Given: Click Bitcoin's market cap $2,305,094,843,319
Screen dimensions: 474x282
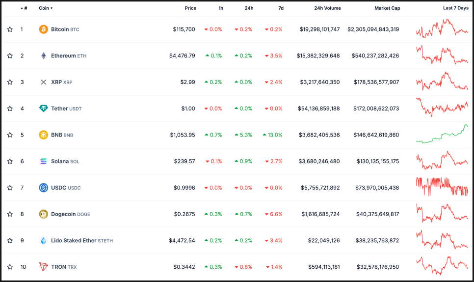Looking at the screenshot, I should (x=373, y=29).
